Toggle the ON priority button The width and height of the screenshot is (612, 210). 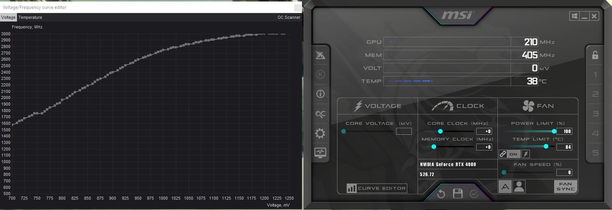(x=514, y=154)
